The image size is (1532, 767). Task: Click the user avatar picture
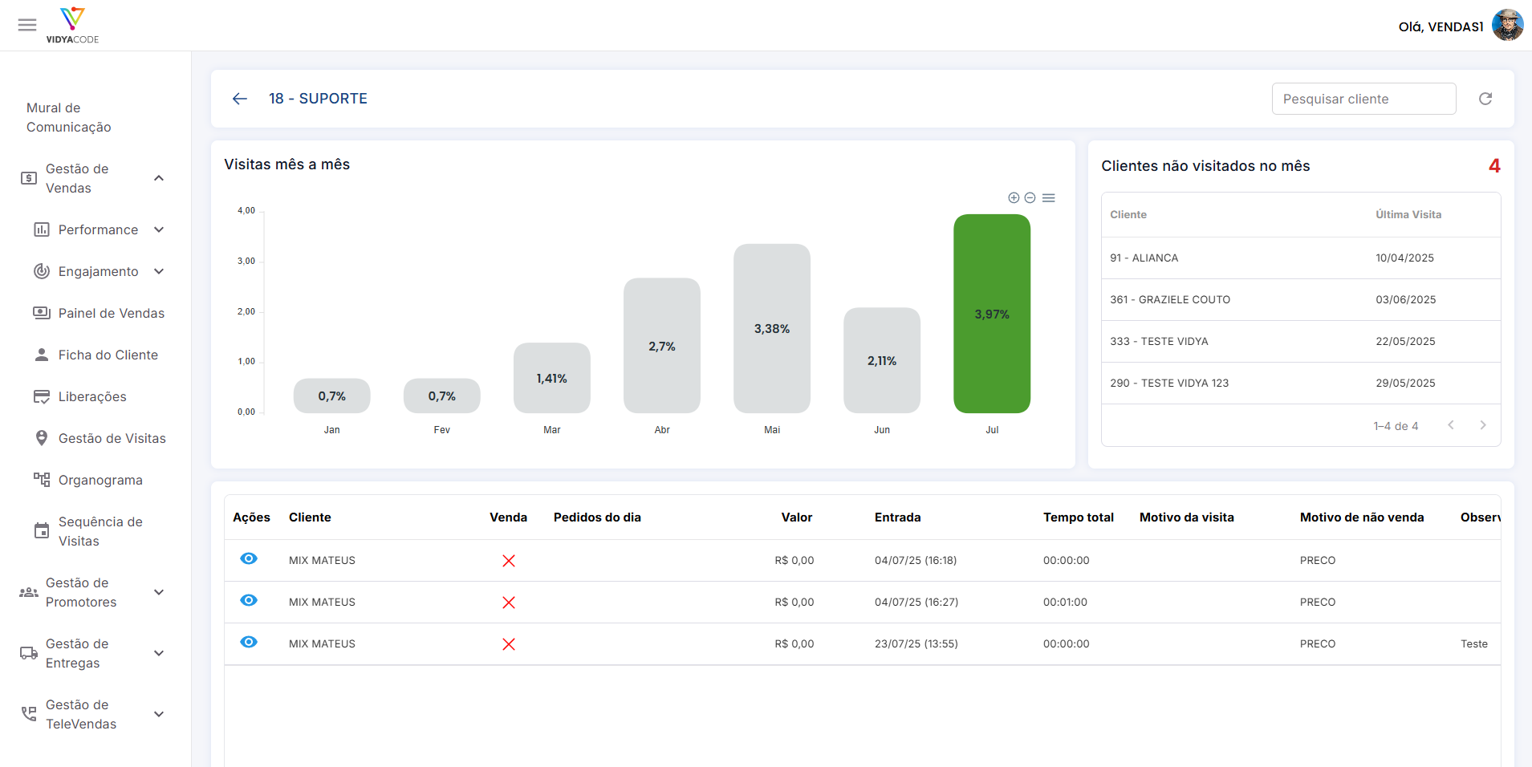1507,26
